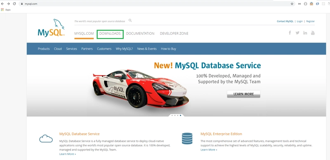This screenshot has width=330, height=160.
Task: Open the How to Buy menu item
Action: pos(168,49)
